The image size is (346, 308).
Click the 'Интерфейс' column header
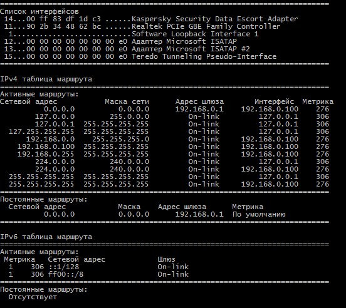pyautogui.click(x=274, y=101)
